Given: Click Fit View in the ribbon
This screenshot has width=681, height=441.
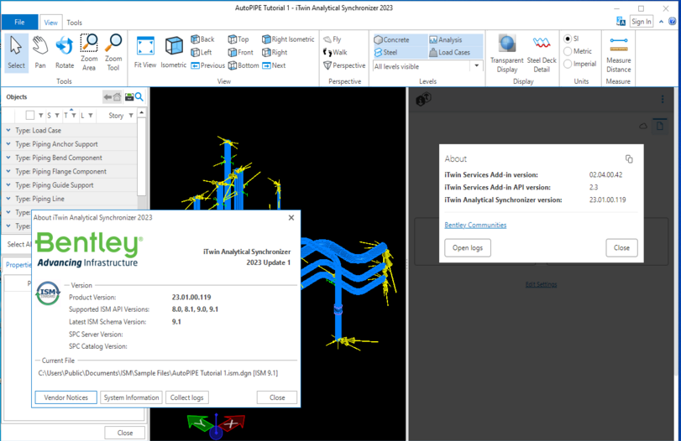Looking at the screenshot, I should pyautogui.click(x=145, y=53).
